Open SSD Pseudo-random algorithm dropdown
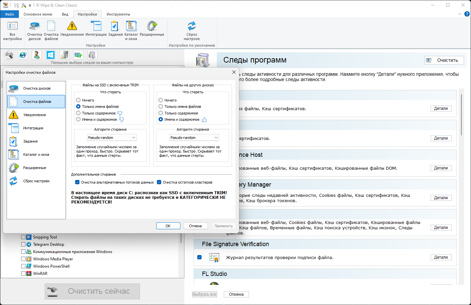The height and width of the screenshot is (305, 471). tap(112, 138)
